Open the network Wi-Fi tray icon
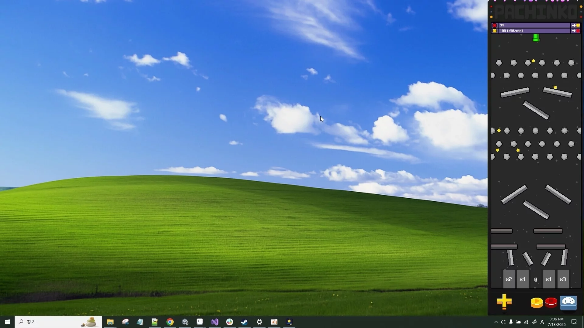The image size is (584, 328). coord(526,322)
